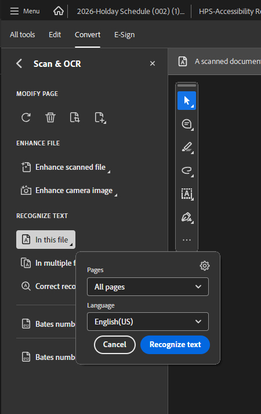
Task: Click the 'A scanned document' banner text
Action: tap(228, 61)
